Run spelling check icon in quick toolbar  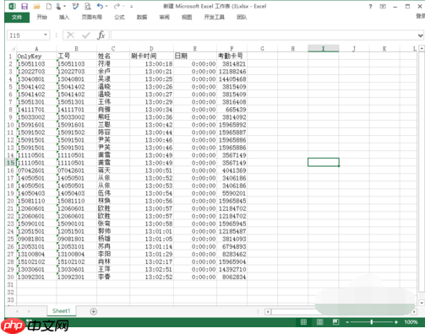[x=75, y=6]
